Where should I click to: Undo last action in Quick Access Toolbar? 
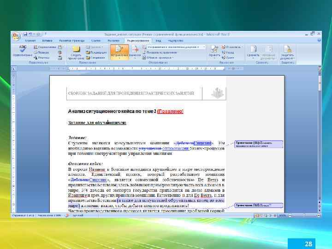coord(31,34)
